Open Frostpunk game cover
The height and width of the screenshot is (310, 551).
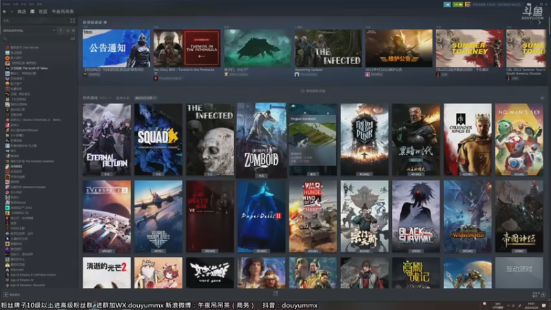(364, 140)
